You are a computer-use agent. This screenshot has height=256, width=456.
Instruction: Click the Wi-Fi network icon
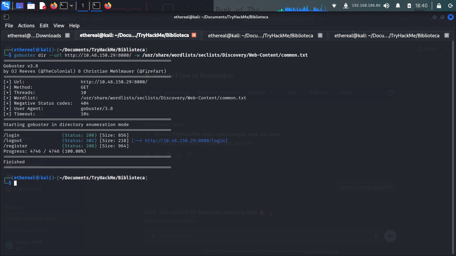point(334,6)
